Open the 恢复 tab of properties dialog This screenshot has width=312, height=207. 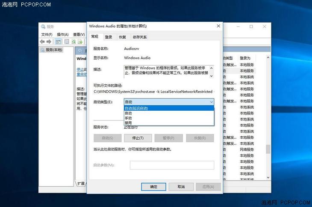(x=123, y=37)
